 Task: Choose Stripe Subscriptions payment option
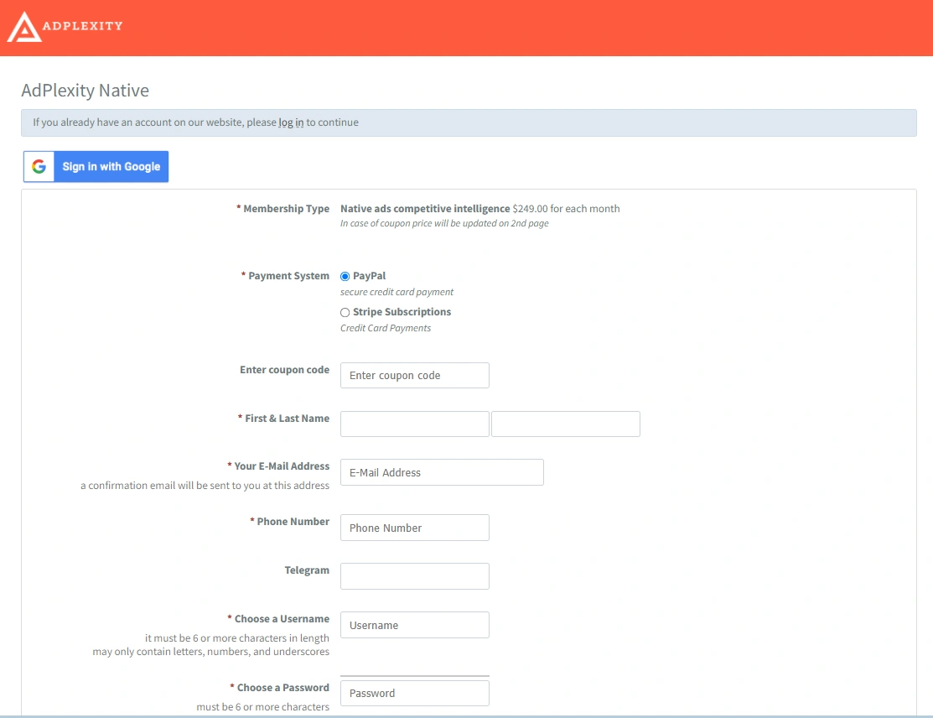coord(345,313)
